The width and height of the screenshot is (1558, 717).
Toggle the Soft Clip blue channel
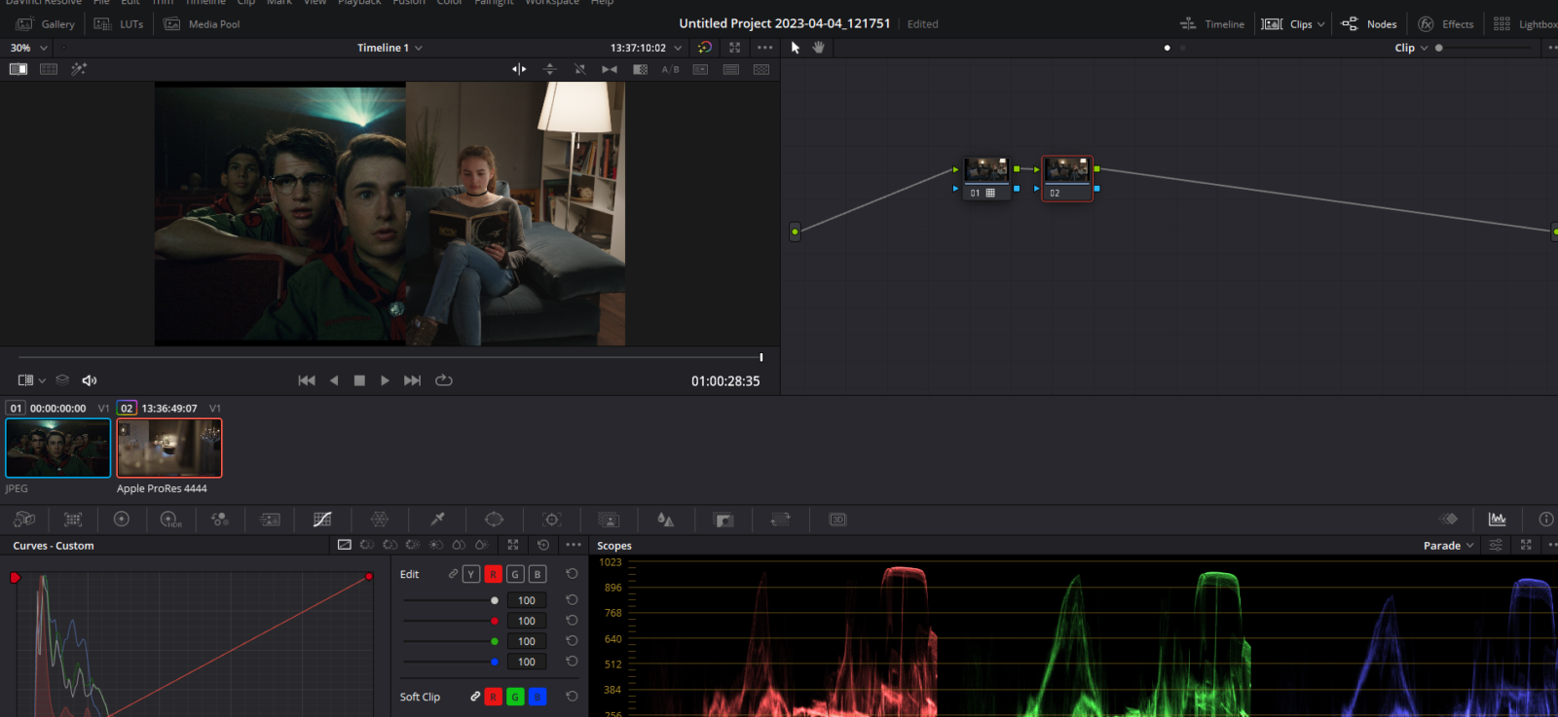[x=538, y=697]
